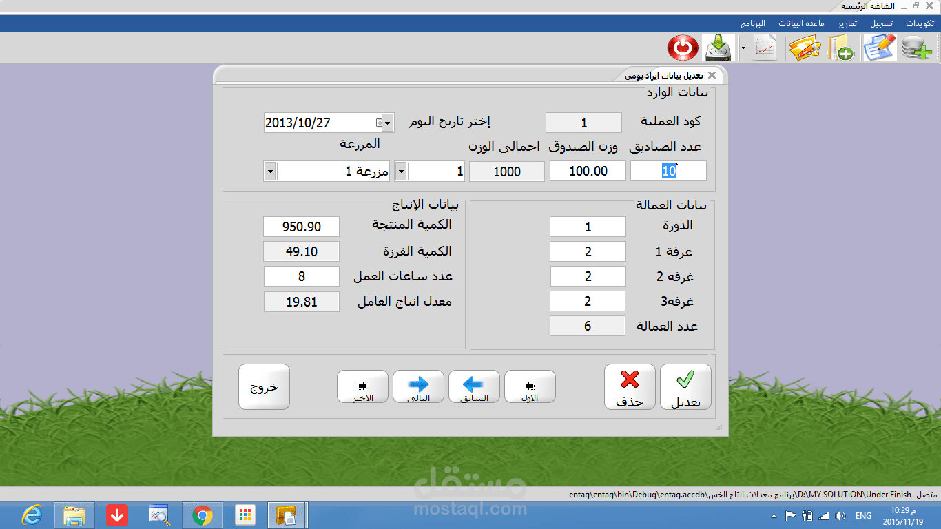The width and height of the screenshot is (941, 529).
Task: Click the orange folder with pen icon
Action: pos(803,46)
